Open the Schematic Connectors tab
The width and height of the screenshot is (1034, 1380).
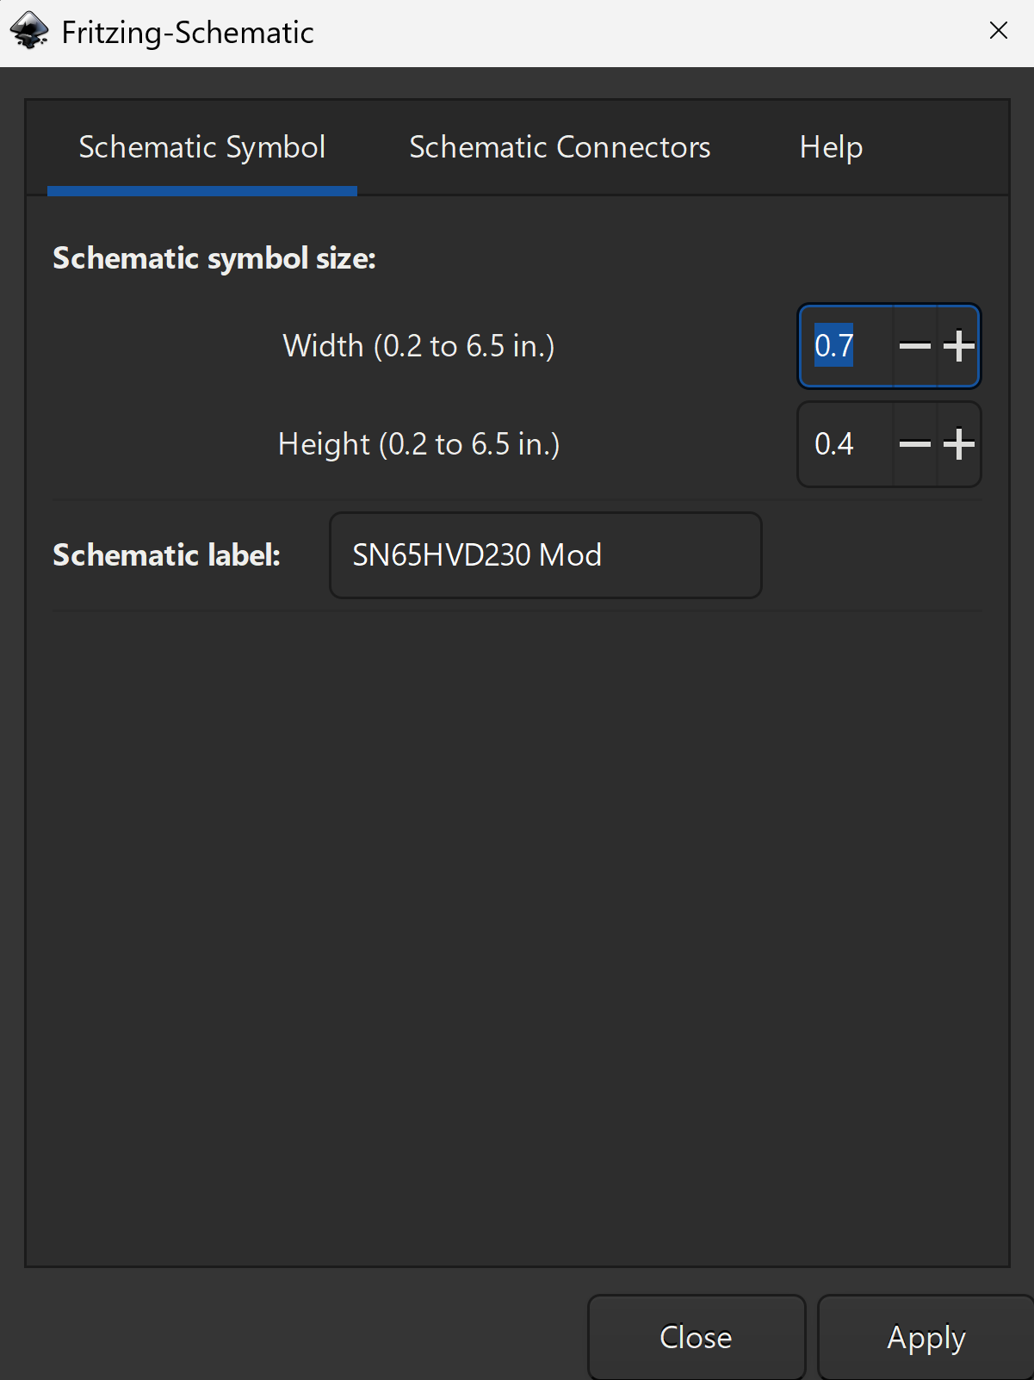click(x=560, y=147)
